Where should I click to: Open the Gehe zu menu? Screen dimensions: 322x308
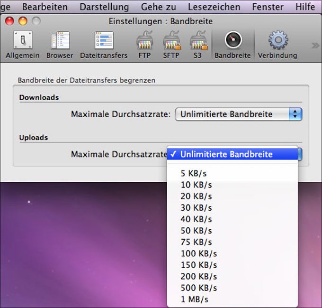click(x=159, y=7)
